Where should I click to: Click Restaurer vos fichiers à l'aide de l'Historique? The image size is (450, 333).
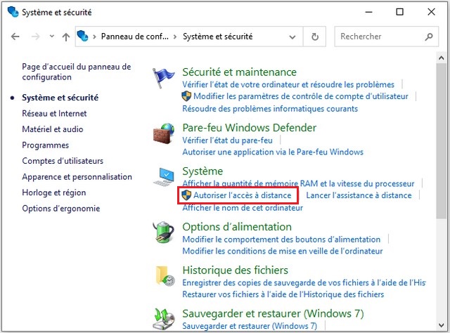283,294
